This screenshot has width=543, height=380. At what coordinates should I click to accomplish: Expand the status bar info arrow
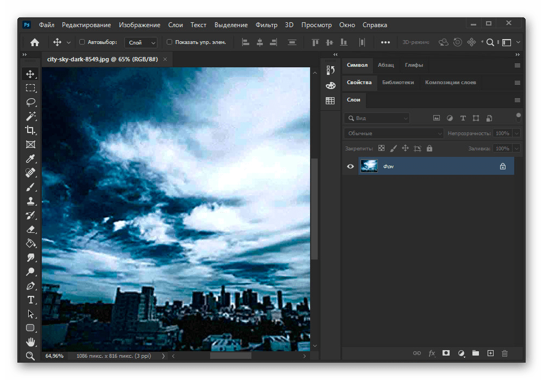click(x=163, y=356)
